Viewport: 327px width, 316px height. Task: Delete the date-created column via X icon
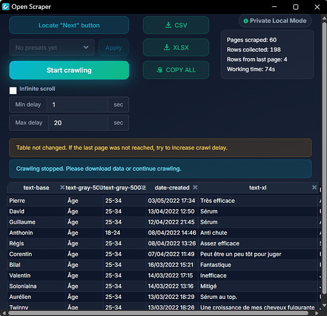tap(195, 187)
